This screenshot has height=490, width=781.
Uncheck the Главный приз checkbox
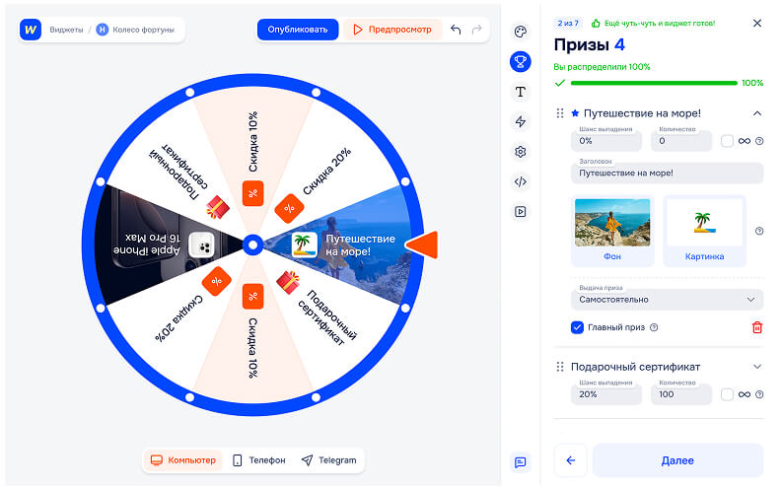pyautogui.click(x=578, y=327)
